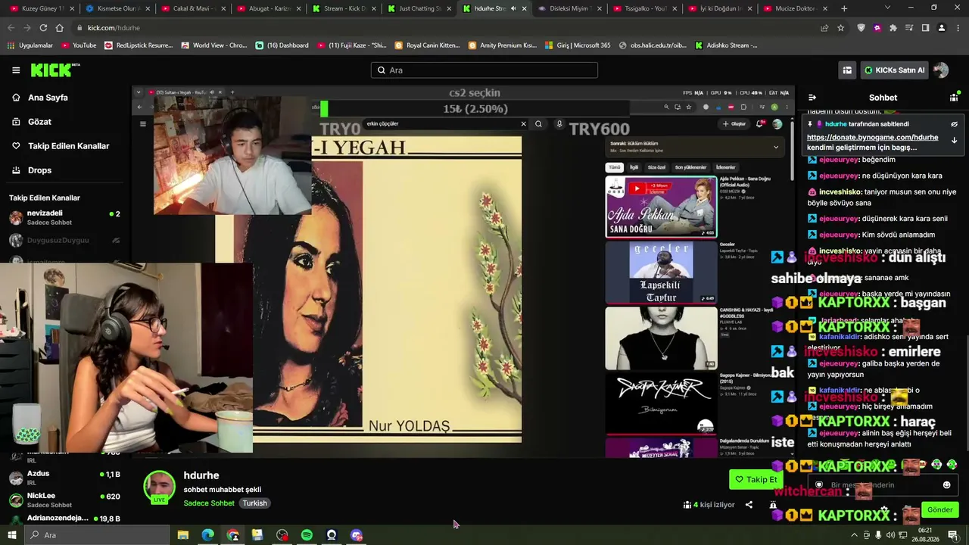
Task: Click KICKs Satın Al button
Action: click(x=895, y=70)
